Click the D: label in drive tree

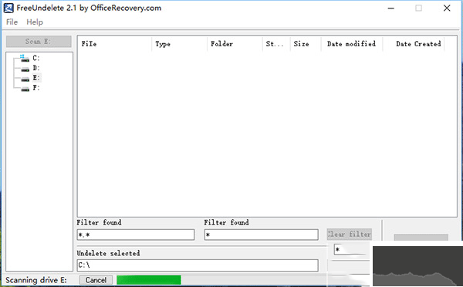click(36, 68)
